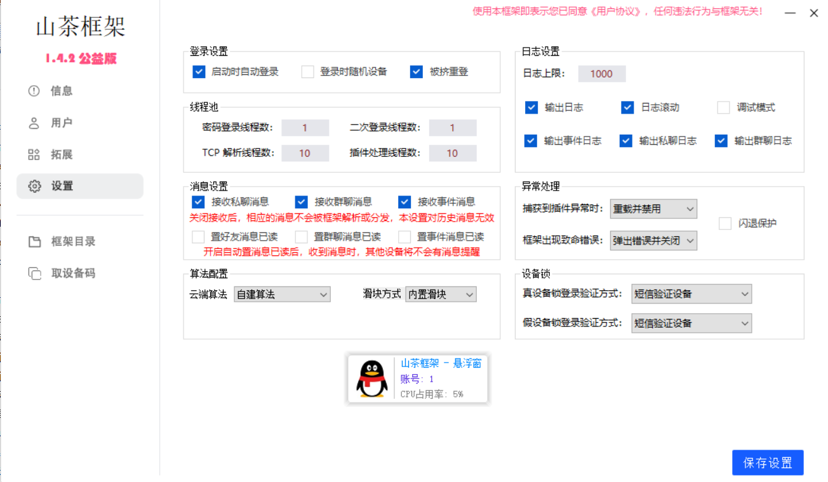Click 插件处理线程数 input field
Screen dimensions: 828x482
click(453, 153)
